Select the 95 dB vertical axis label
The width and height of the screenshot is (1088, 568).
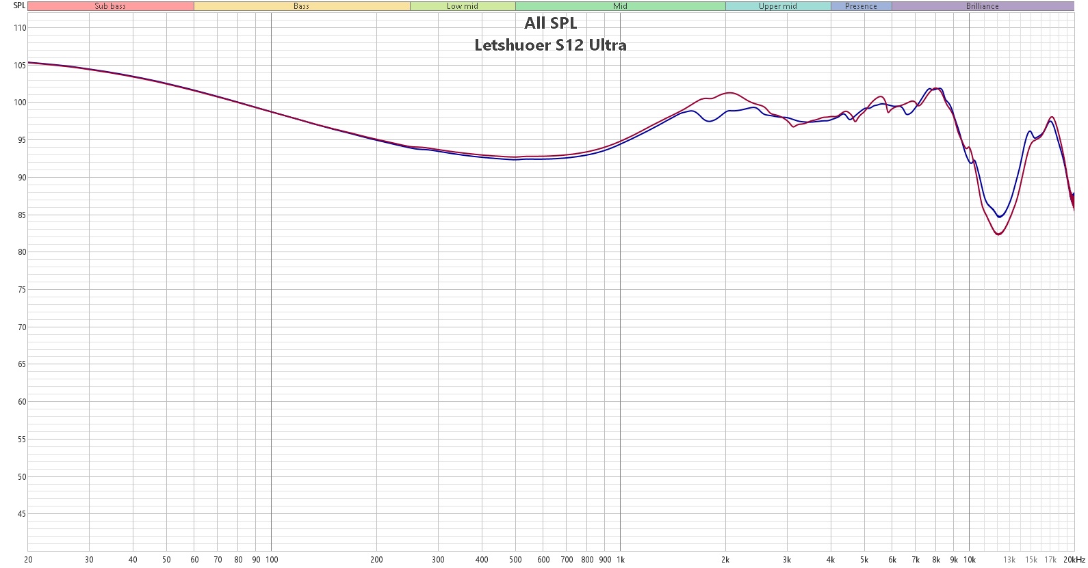21,140
